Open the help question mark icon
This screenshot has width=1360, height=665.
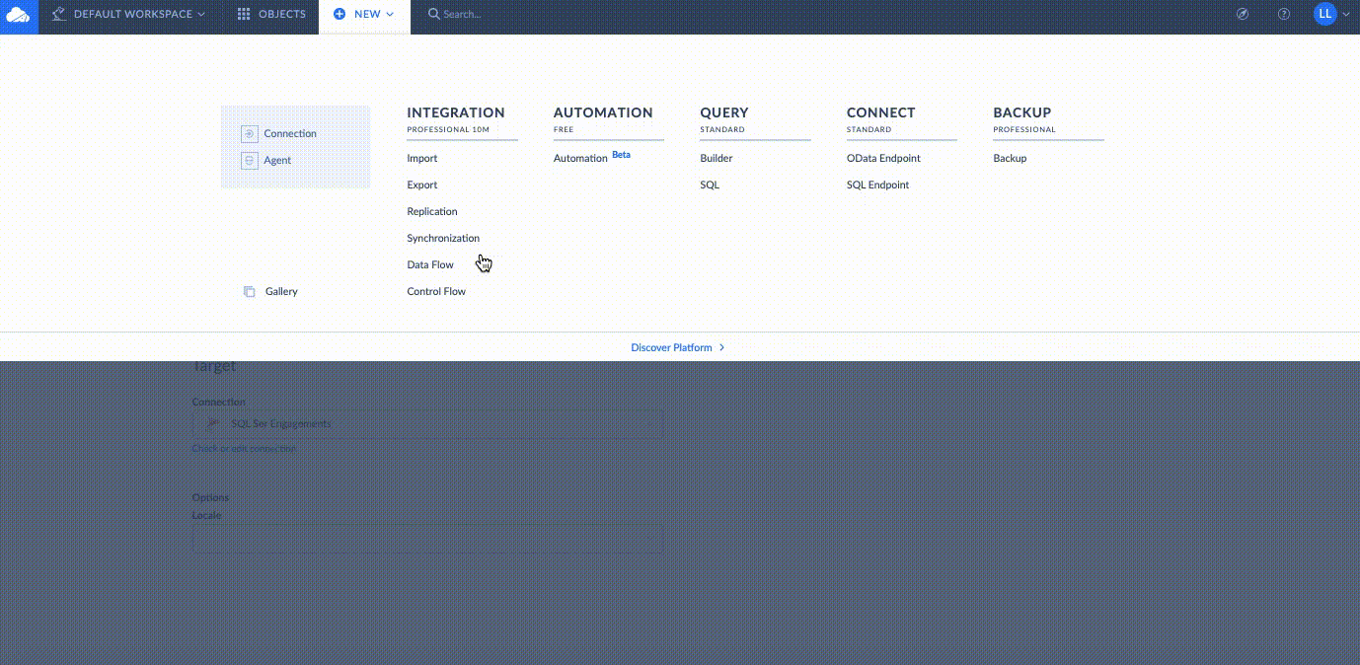click(x=1284, y=14)
